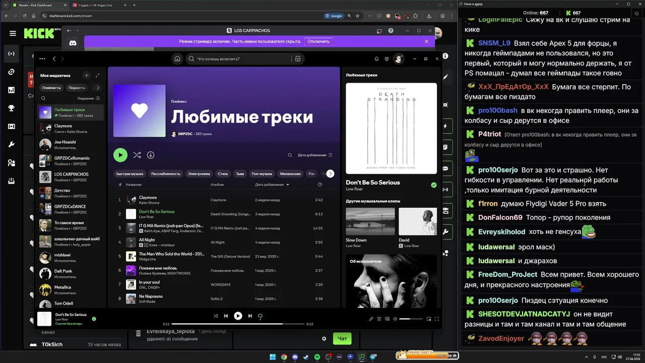Open Spotify Home via house icon
The image size is (645, 363).
[177, 59]
